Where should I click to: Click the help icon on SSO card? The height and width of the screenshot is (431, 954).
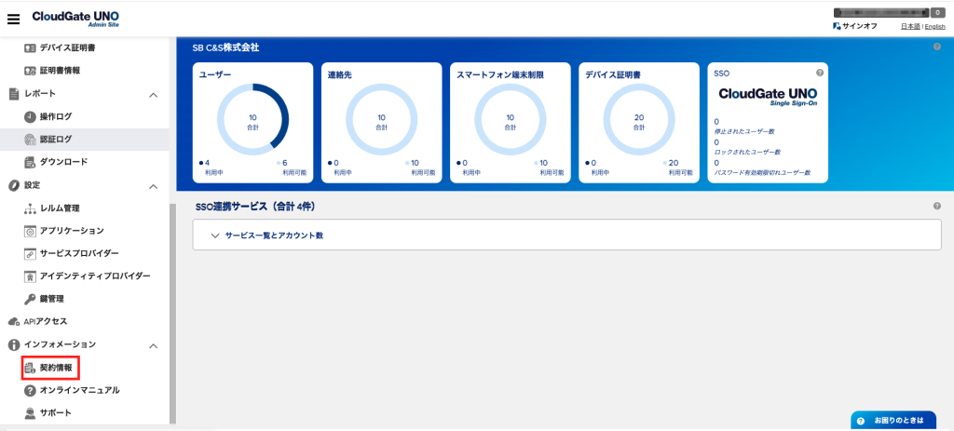tap(820, 73)
